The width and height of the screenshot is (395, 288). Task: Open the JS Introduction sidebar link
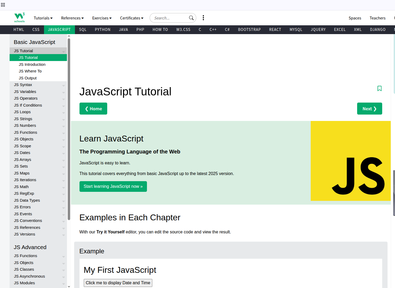[32, 64]
